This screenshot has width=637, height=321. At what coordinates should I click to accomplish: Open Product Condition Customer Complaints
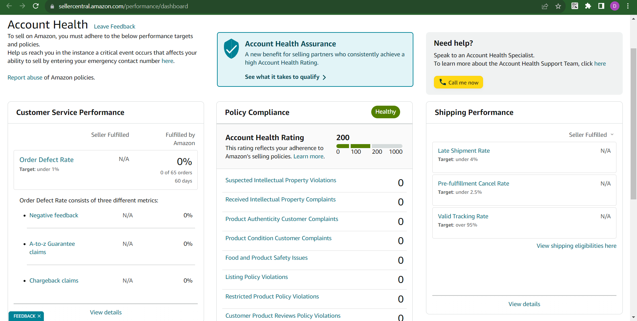tap(278, 238)
